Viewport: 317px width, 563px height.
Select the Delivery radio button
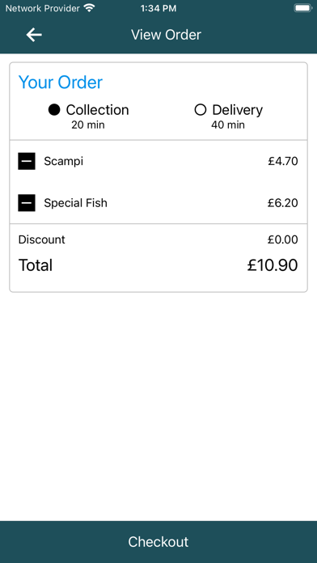(x=201, y=110)
